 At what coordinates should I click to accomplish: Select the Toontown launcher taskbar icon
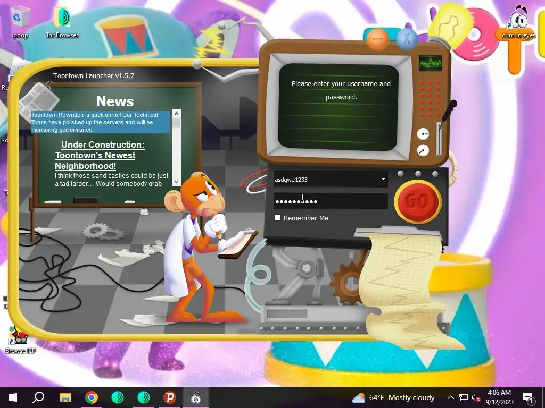tap(196, 397)
